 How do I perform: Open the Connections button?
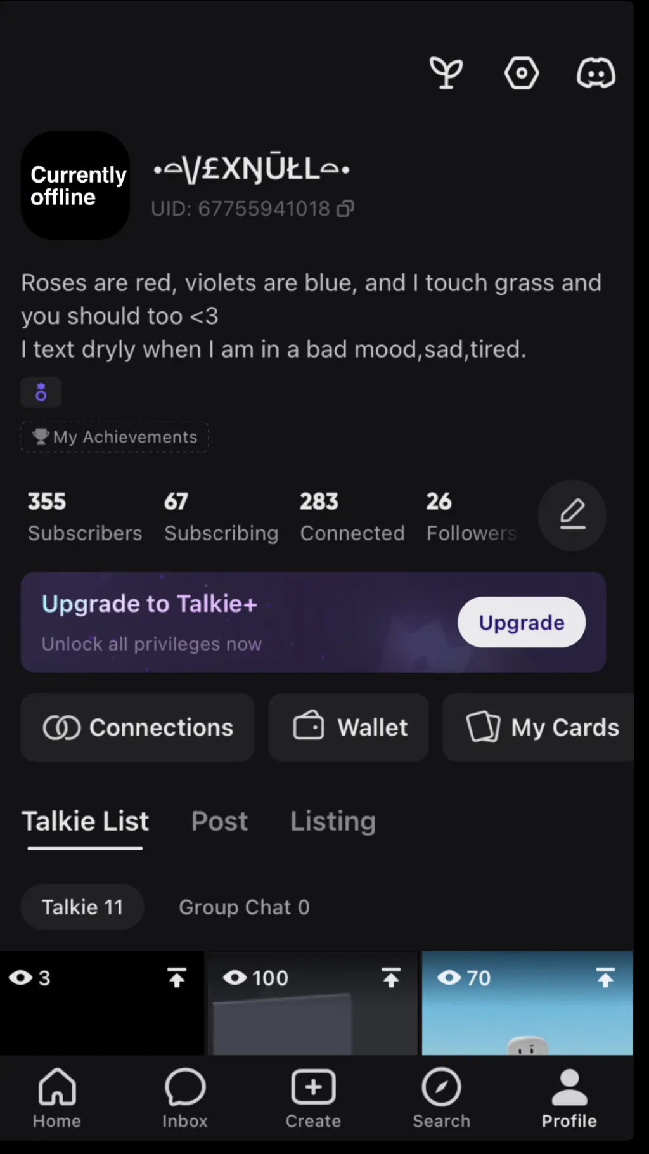pos(138,727)
